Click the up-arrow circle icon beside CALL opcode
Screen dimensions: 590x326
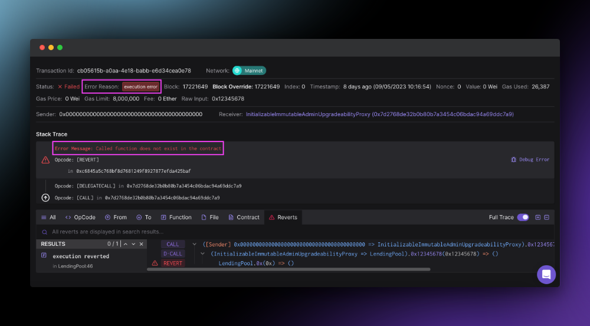coord(45,197)
